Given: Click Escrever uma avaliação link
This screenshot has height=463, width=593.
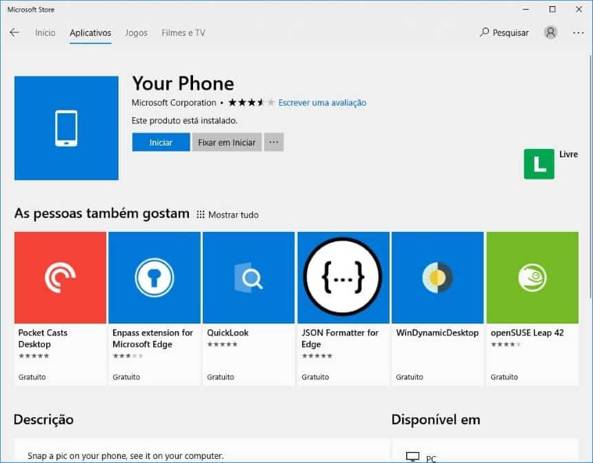Looking at the screenshot, I should 322,103.
